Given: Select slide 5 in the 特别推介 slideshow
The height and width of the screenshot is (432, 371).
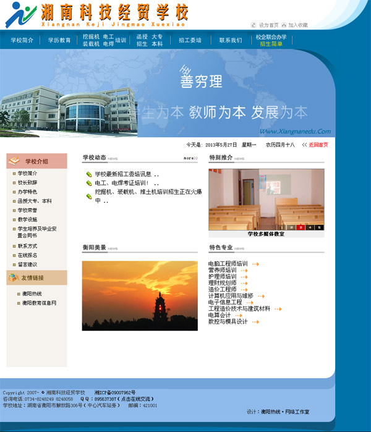Looking at the screenshot, I should [x=319, y=227].
